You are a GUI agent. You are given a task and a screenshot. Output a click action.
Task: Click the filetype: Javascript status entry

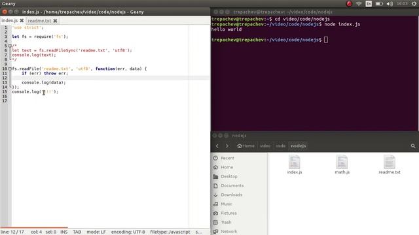pos(170,232)
